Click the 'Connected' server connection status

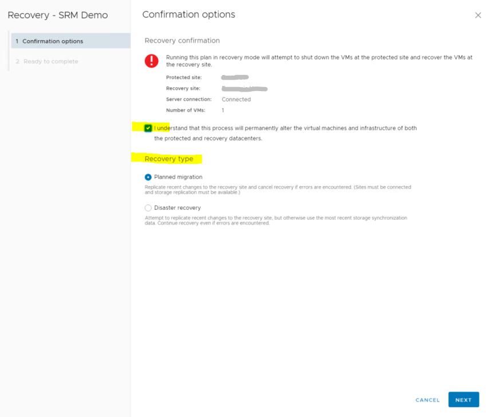236,99
